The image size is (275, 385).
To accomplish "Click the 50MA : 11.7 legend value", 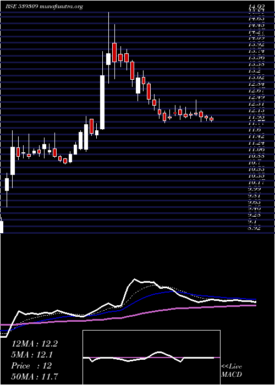I will (35, 377).
